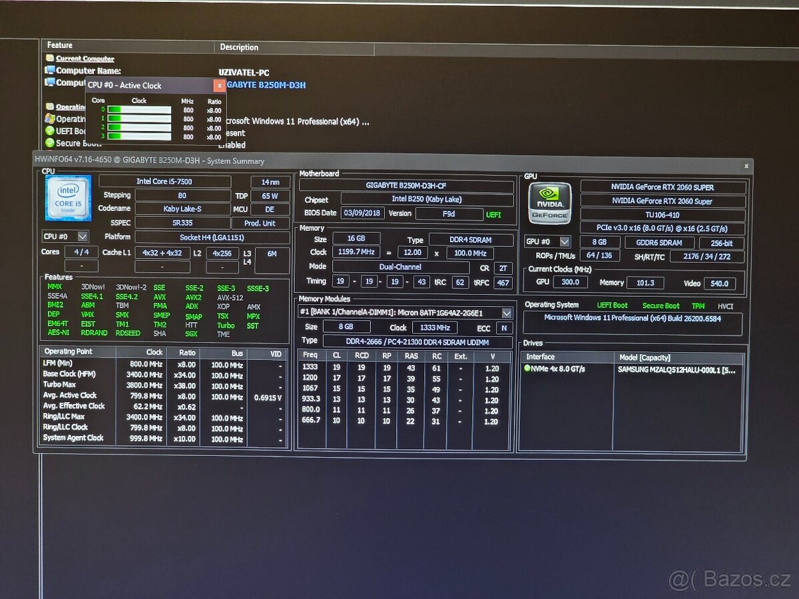Click the NVIDIA GeForce logo in GPU panel
This screenshot has width=799, height=599.
point(549,203)
